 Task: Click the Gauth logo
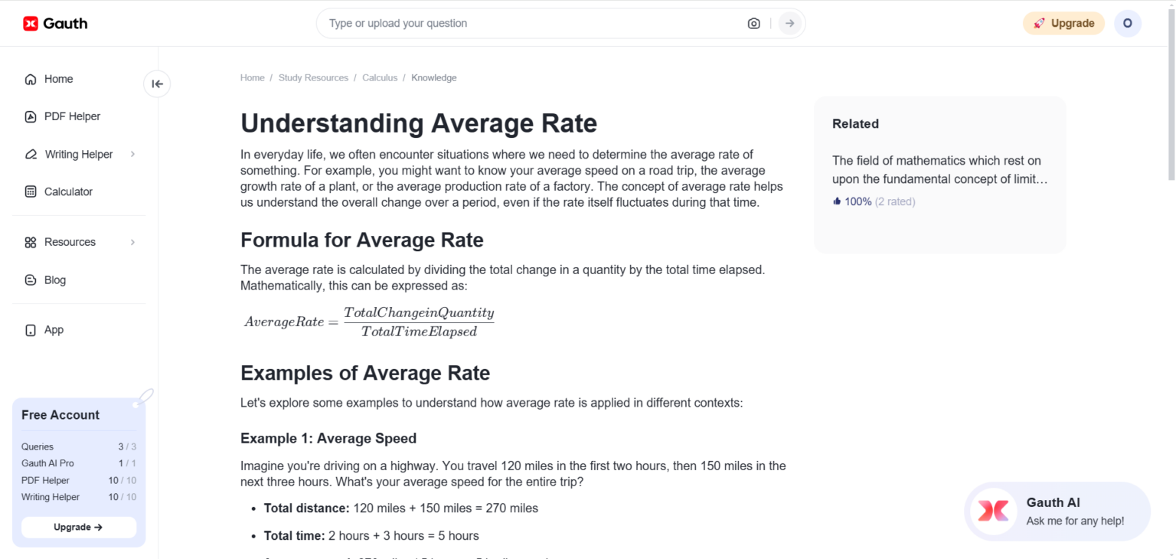54,23
